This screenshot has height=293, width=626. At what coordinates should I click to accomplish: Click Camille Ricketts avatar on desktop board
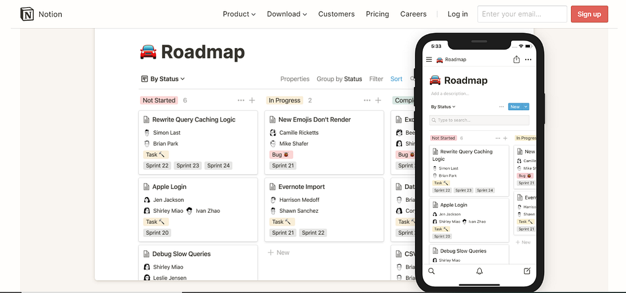click(273, 132)
